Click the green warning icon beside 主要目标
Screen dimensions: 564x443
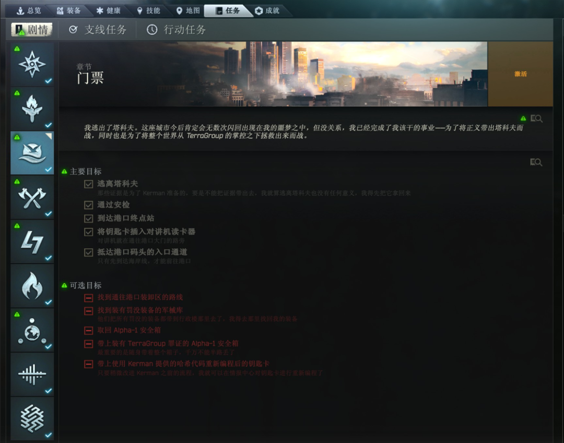click(64, 172)
